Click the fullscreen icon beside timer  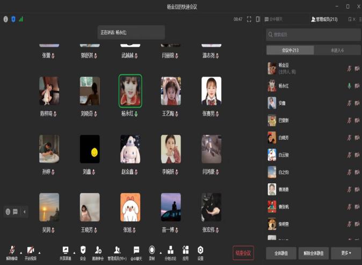click(249, 19)
